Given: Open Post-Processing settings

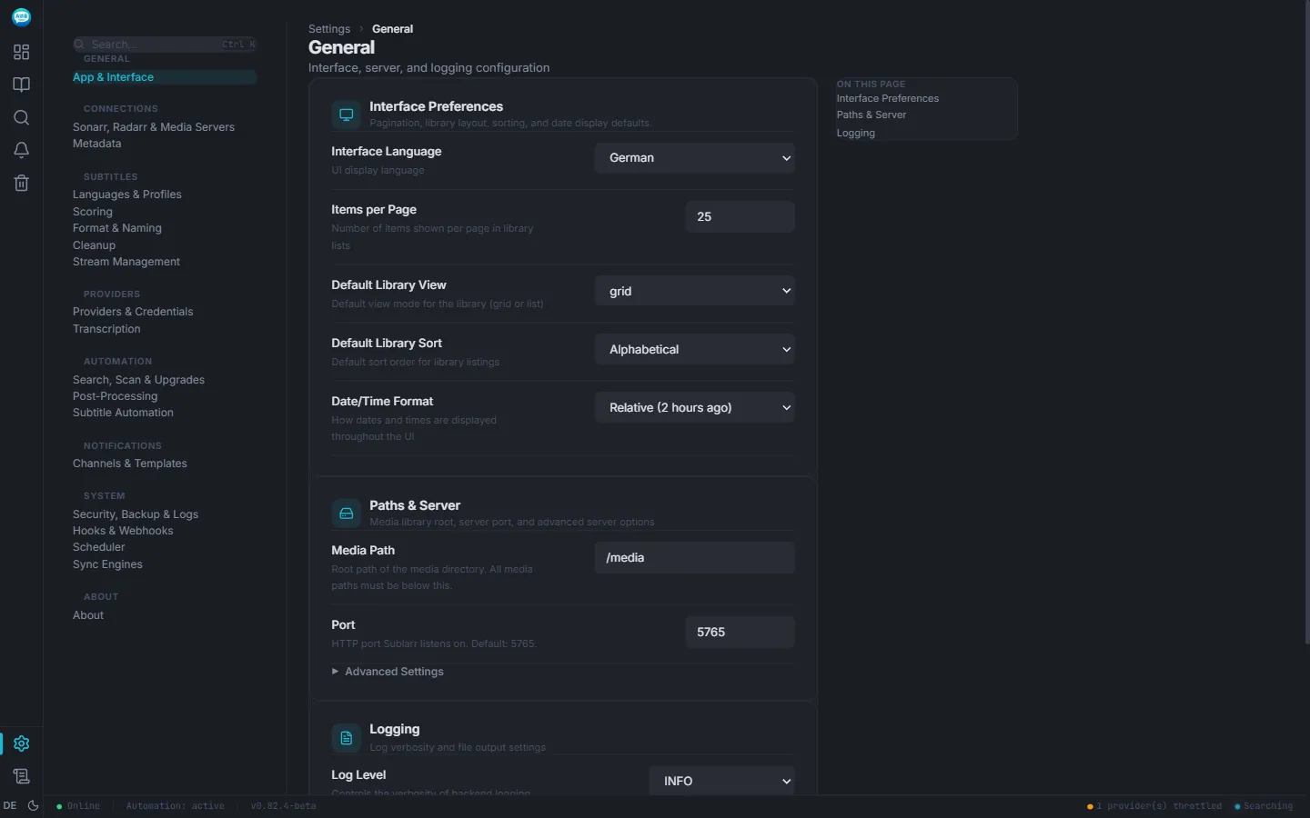Looking at the screenshot, I should point(115,396).
